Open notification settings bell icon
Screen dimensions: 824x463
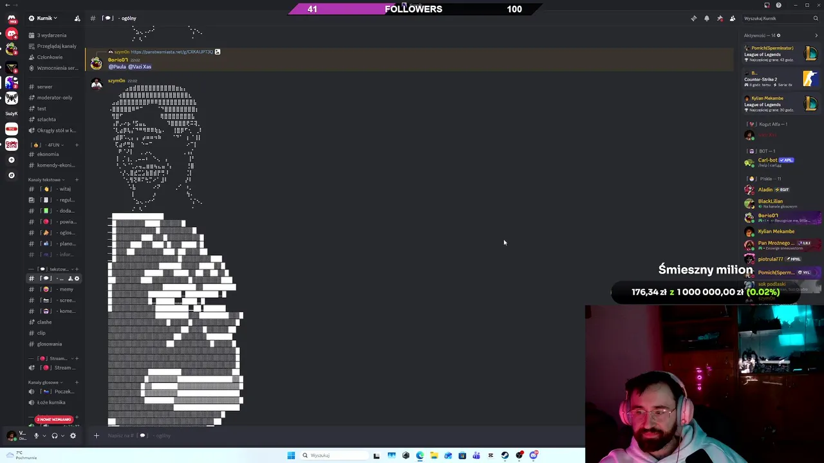coord(707,18)
